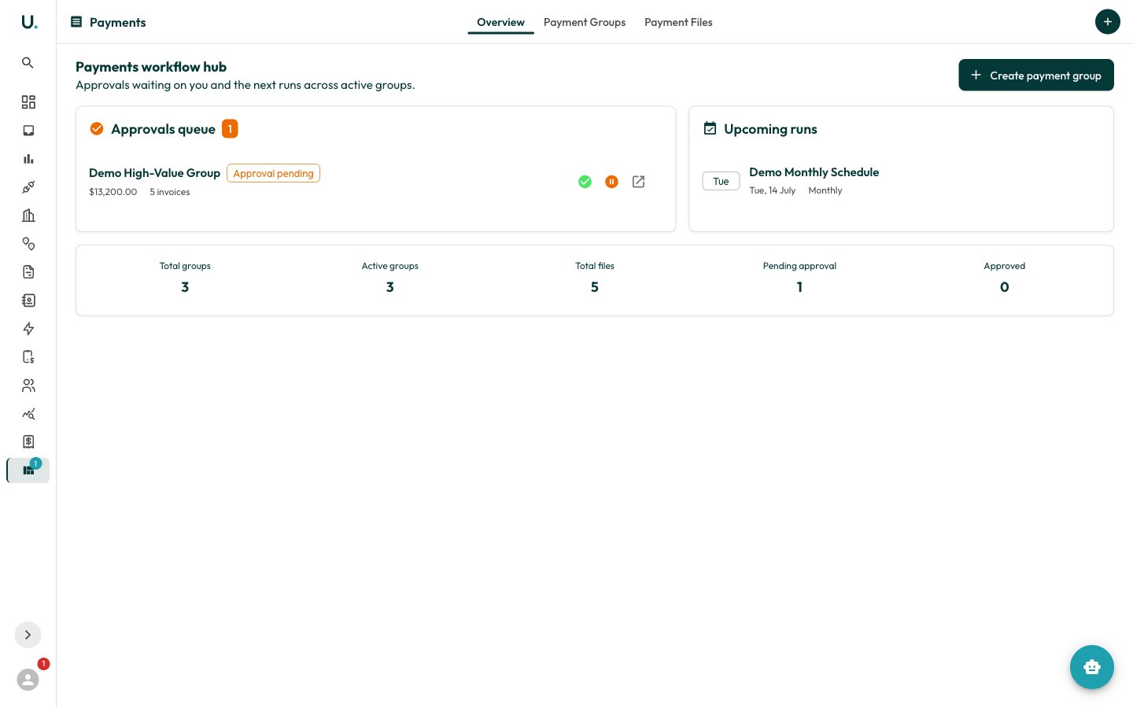Open the inbox tray icon in sidebar
Screen dimensions: 1133x708
tap(28, 131)
